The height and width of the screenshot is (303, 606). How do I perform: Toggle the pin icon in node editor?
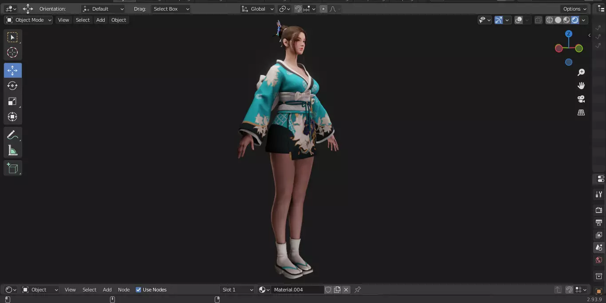click(x=358, y=290)
